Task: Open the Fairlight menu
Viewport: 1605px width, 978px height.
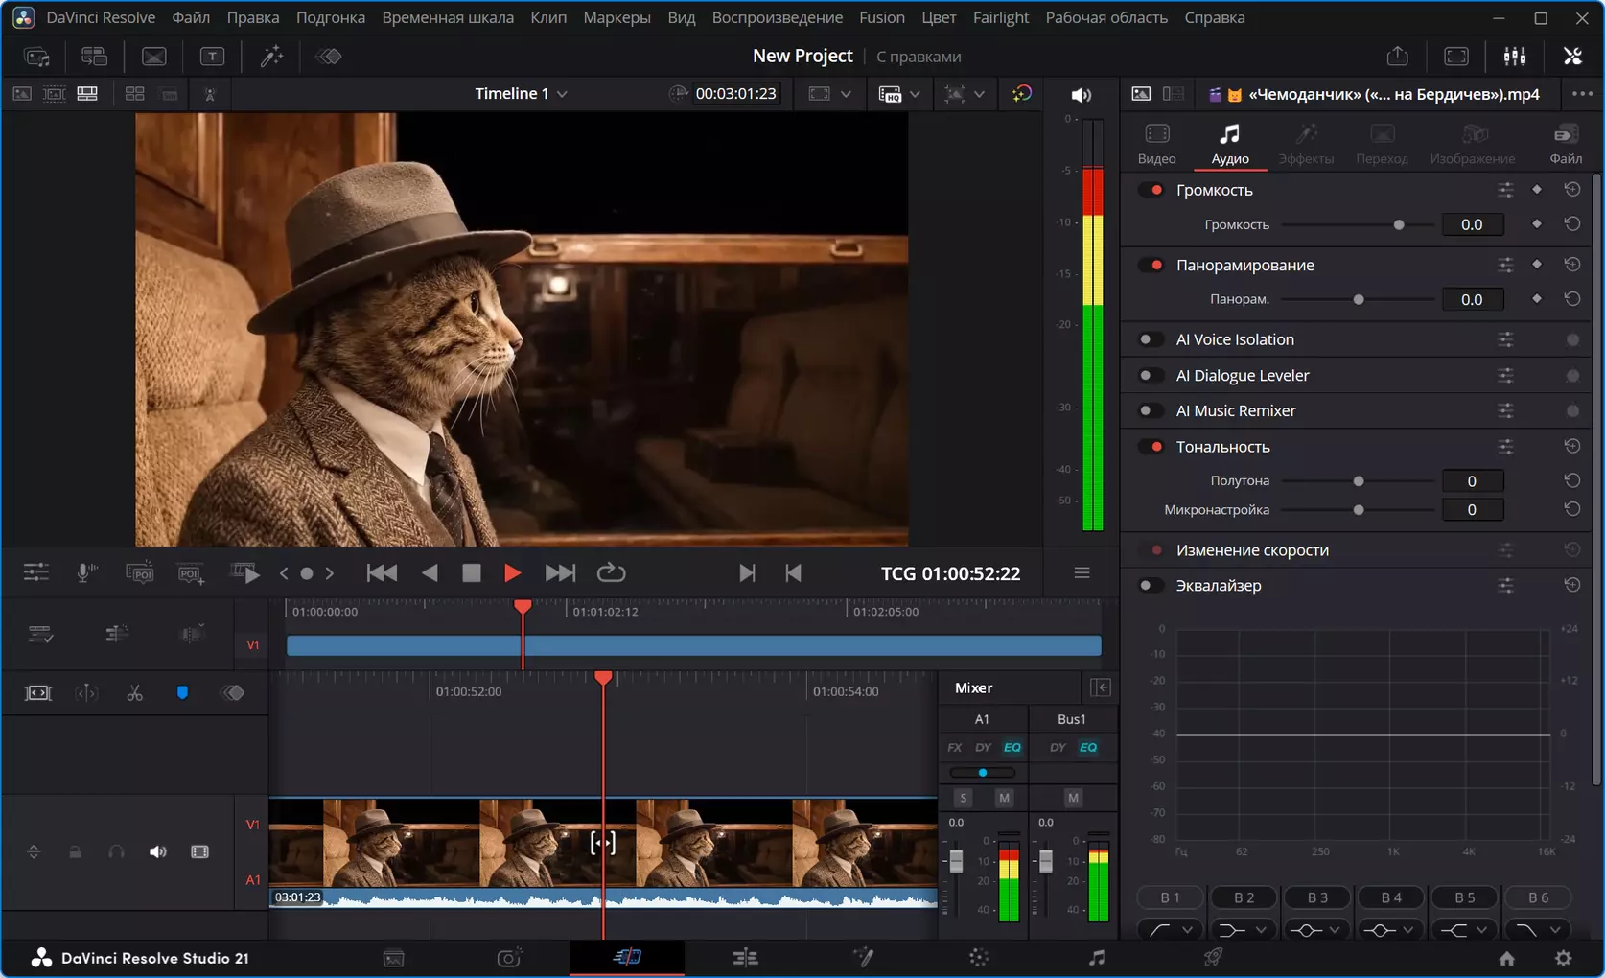Action: pos(1000,17)
